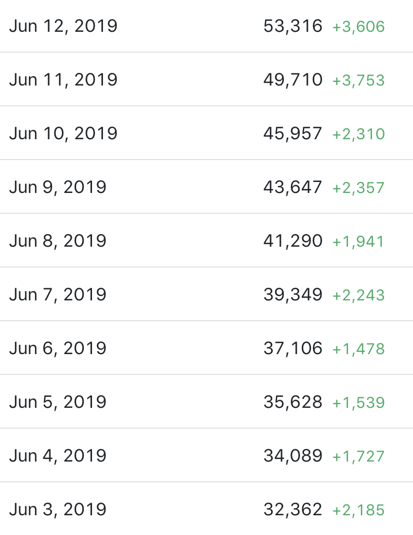Select the Jun 10, 2019 row
Image resolution: width=413 pixels, height=535 pixels.
(x=63, y=134)
